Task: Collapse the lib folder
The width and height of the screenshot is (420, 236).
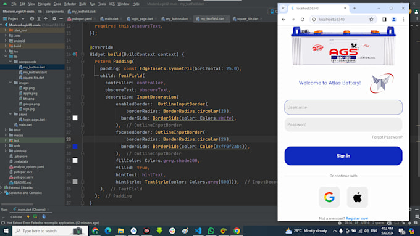Action: [x=6, y=57]
